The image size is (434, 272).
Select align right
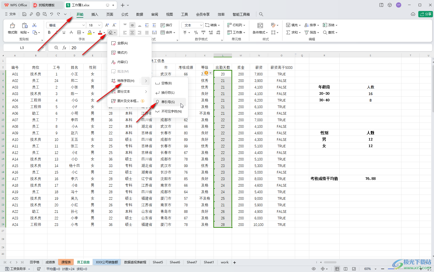(139, 32)
